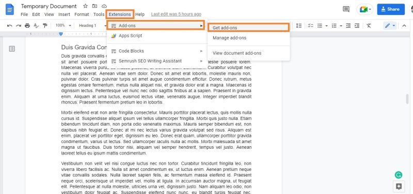Print the document
This screenshot has height=194, width=413.
[27, 25]
